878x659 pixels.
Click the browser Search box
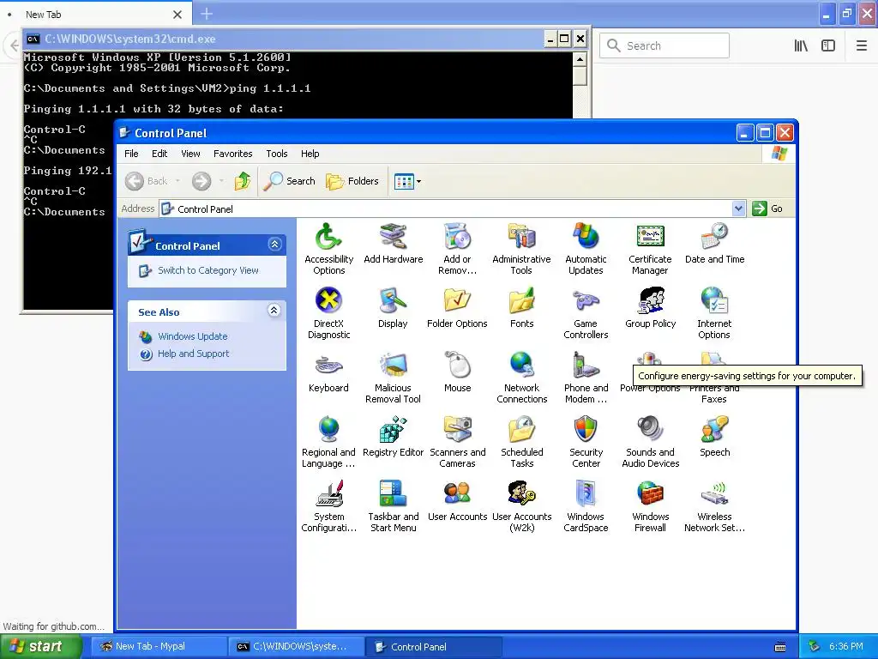click(665, 45)
